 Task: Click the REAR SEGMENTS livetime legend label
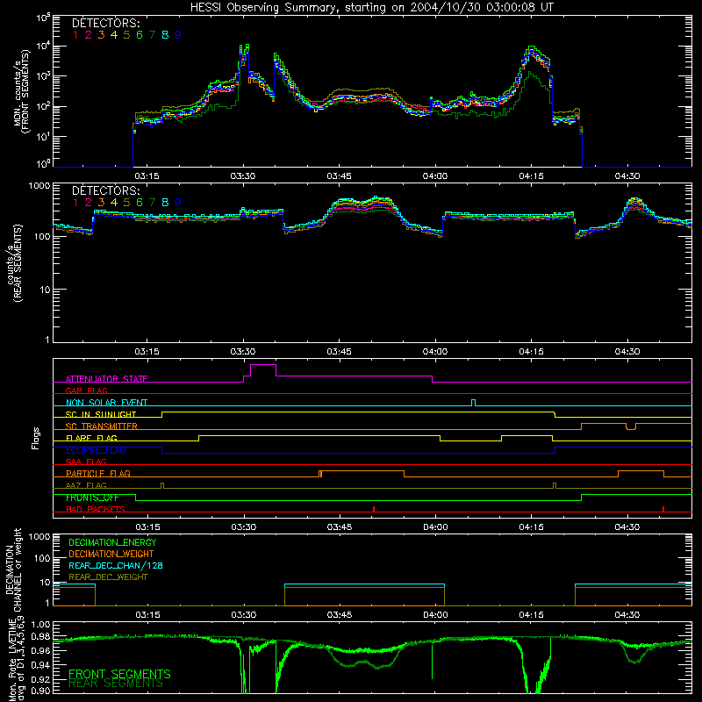[116, 684]
